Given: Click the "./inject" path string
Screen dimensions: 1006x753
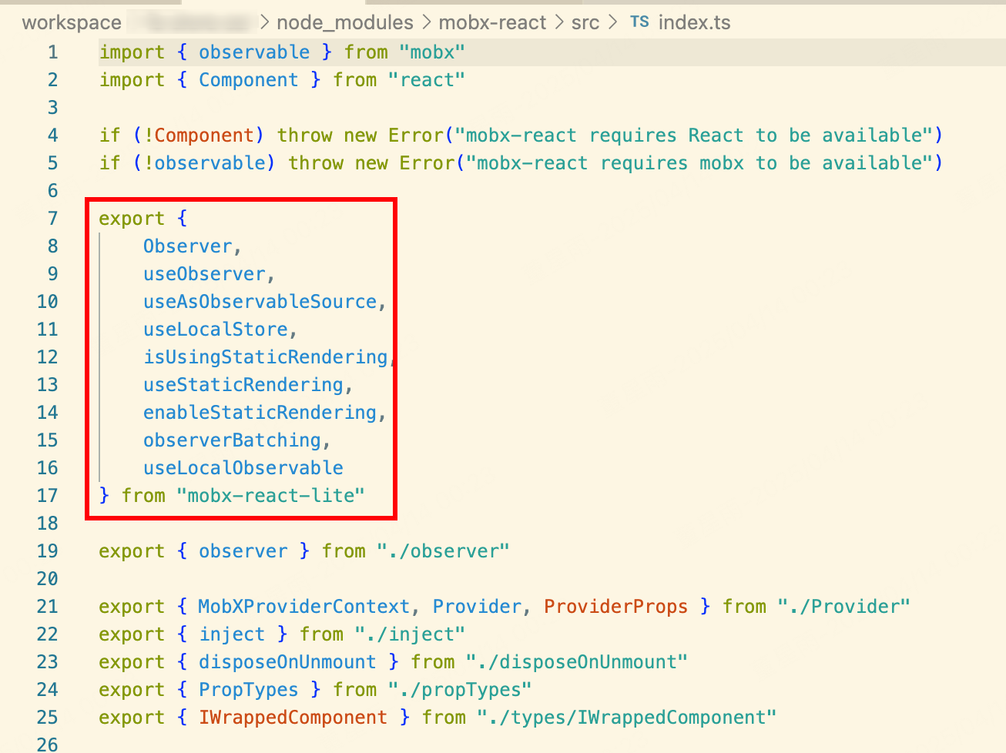Looking at the screenshot, I should 410,634.
